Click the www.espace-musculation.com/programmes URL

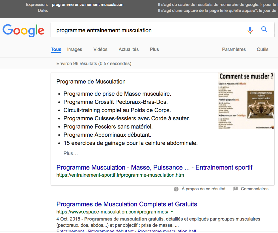[112, 212]
